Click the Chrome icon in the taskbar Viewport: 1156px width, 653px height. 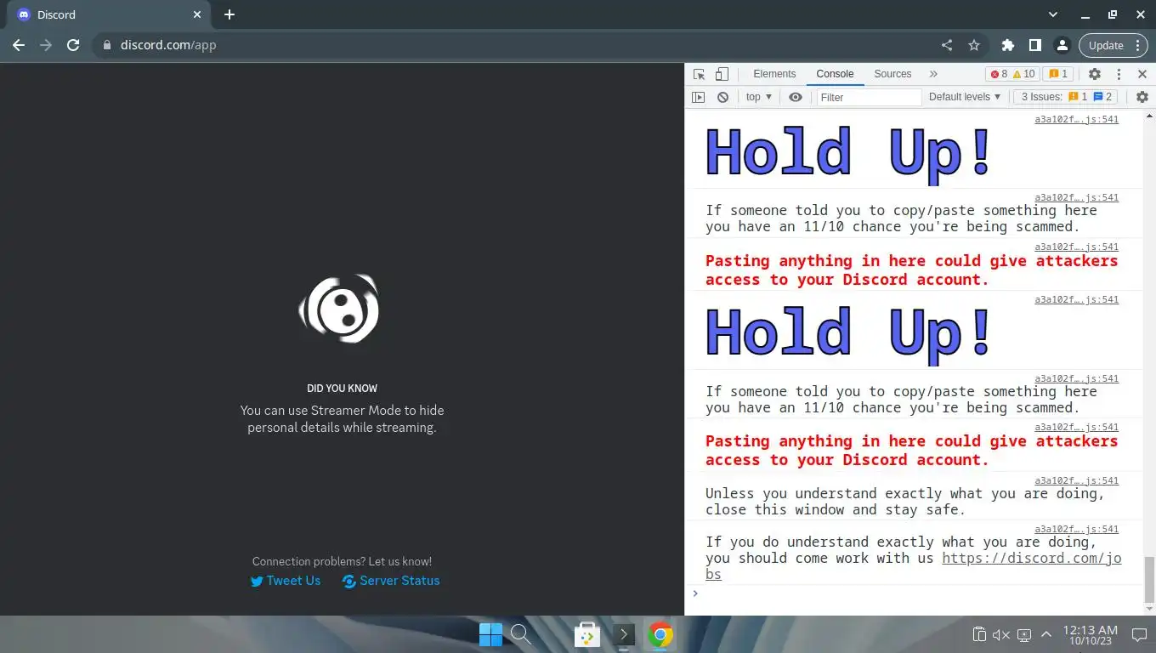[660, 634]
